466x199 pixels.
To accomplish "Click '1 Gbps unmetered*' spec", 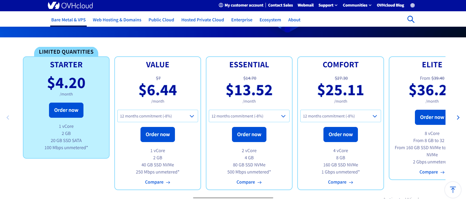I will [x=341, y=172].
